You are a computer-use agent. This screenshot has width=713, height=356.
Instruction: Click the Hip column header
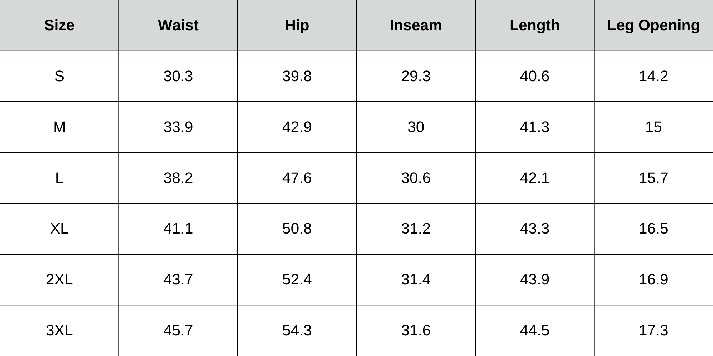point(297,25)
